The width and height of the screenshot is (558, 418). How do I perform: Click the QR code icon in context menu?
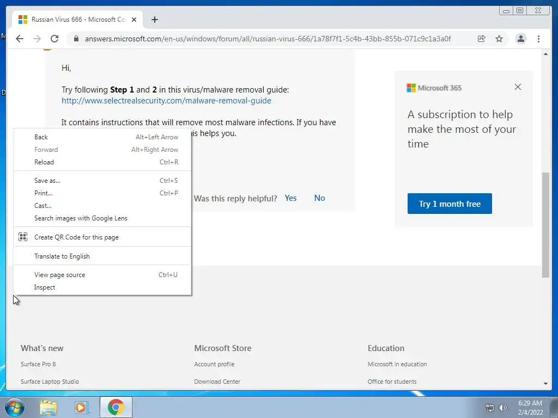click(23, 237)
